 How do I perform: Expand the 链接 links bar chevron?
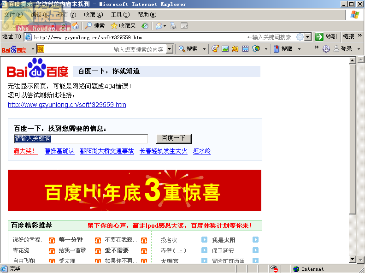[359, 36]
